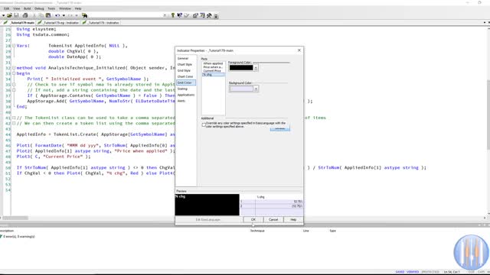Select '% chg' in Plots list
The width and height of the screenshot is (490, 275).
(x=213, y=75)
